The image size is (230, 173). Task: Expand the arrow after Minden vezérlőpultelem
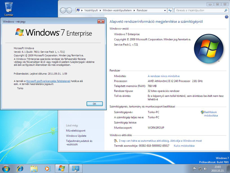134,10
